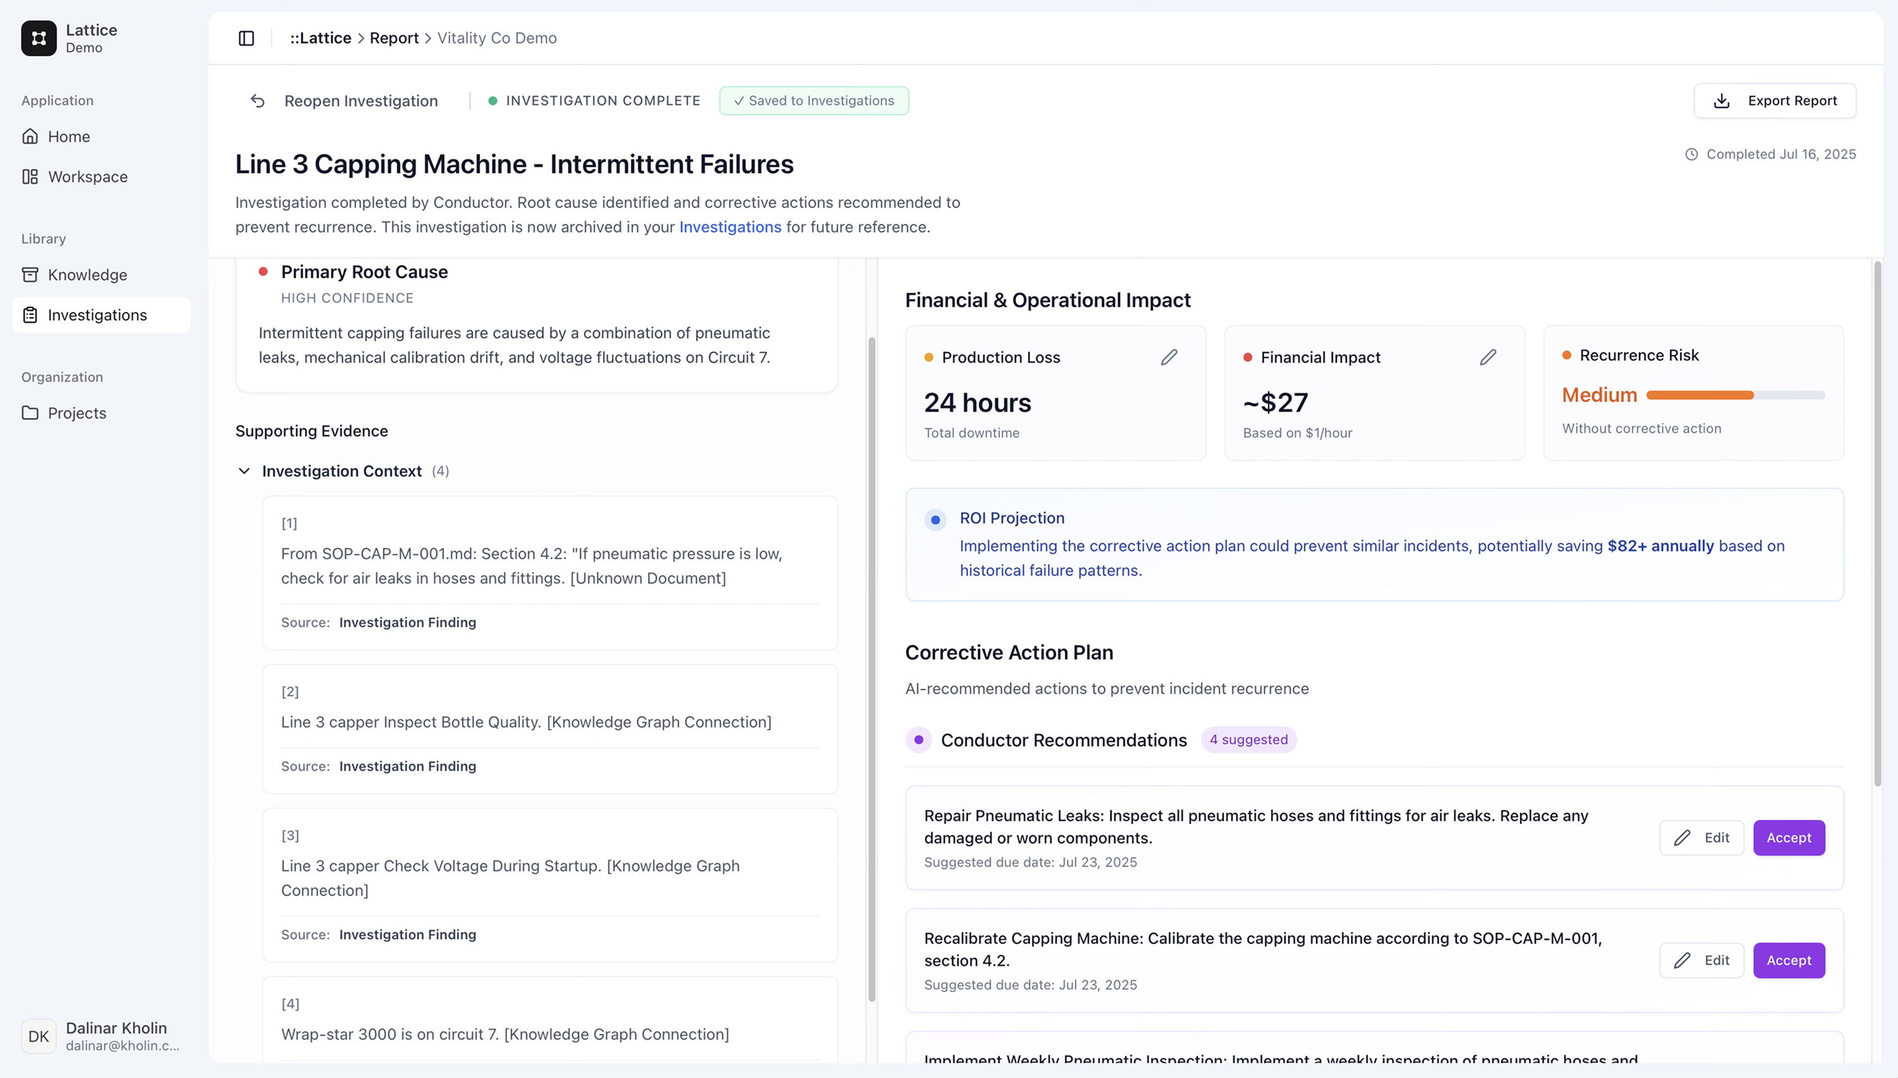Click evidence [3] Check Voltage During Startup
This screenshot has height=1078, width=1898.
click(510, 877)
